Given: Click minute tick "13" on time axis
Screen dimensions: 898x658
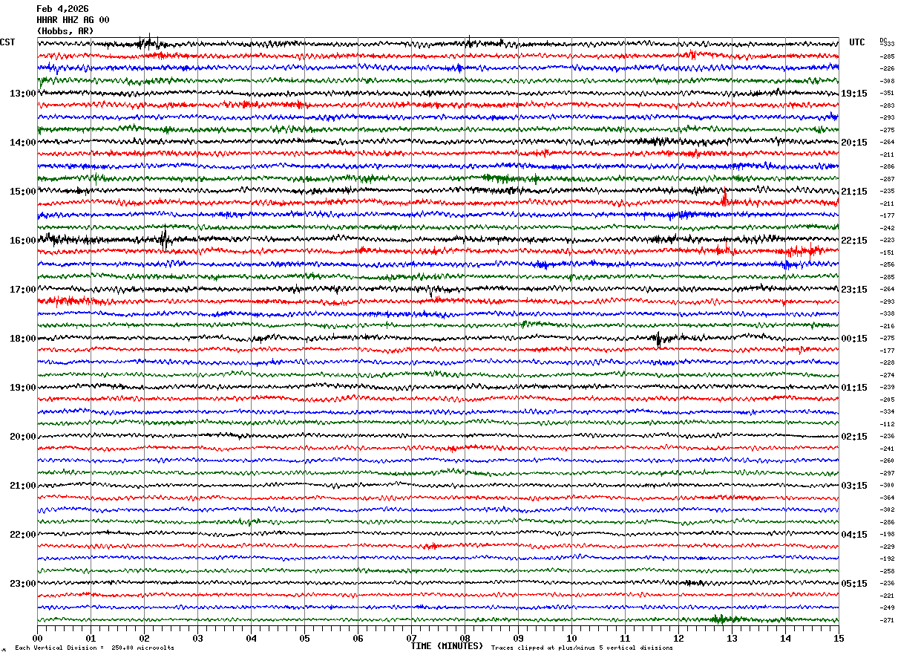Looking at the screenshot, I should coord(732,638).
